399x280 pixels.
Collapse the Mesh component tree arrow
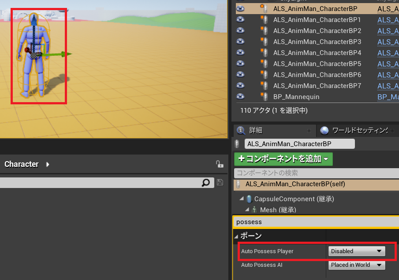point(247,210)
